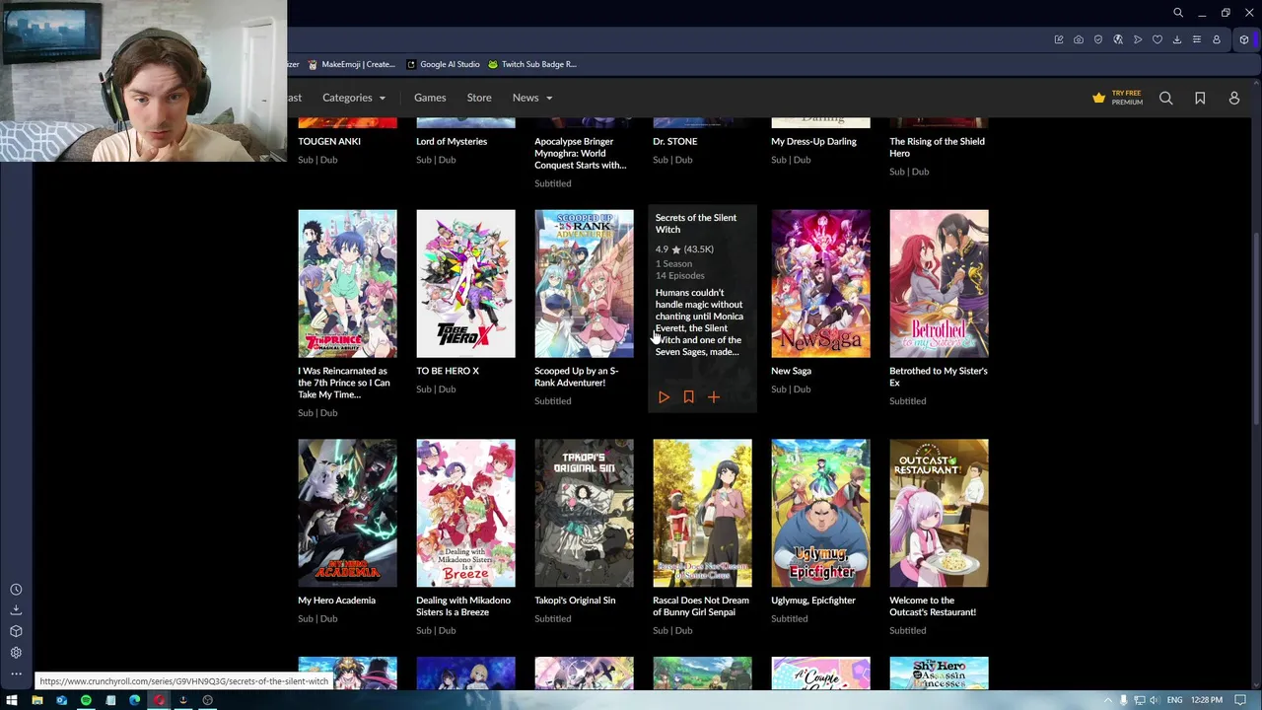Expand the Categories dropdown
1262x710 pixels.
[354, 98]
